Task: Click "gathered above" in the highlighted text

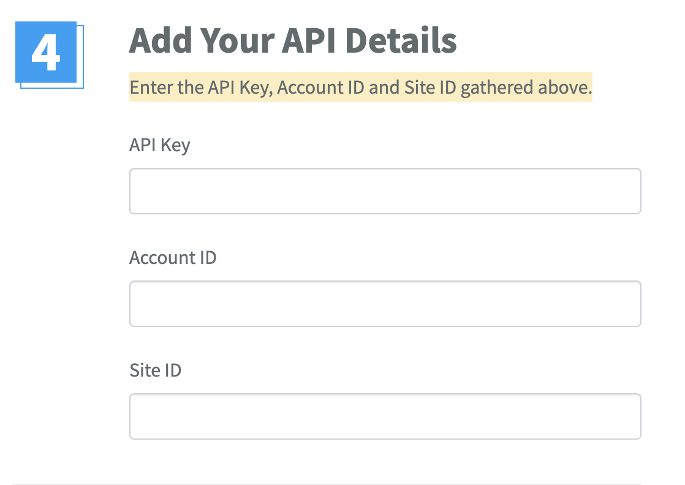Action: pyautogui.click(x=526, y=88)
